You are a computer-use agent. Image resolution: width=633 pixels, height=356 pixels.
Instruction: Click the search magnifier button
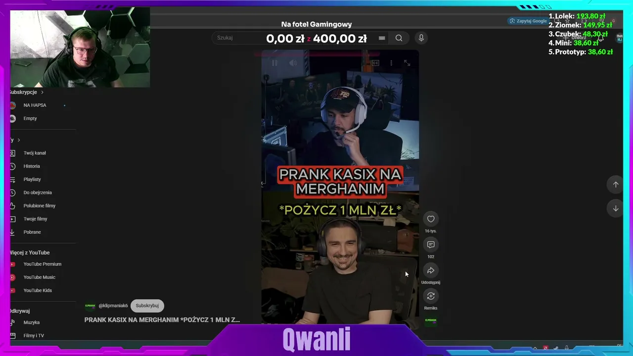(399, 38)
